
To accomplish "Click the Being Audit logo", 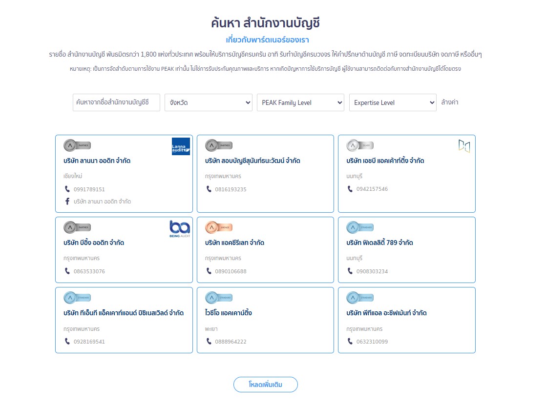I will (180, 229).
